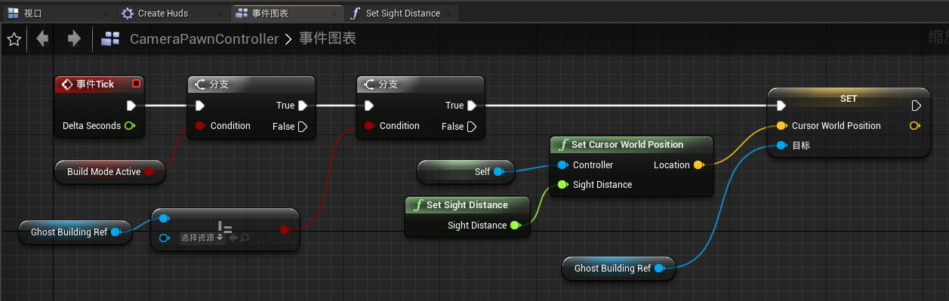Select the 事件Tick event node title
This screenshot has height=301, width=949.
tap(95, 84)
